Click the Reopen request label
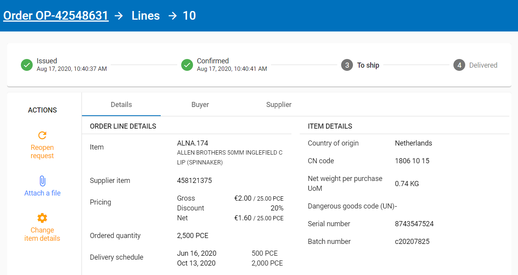The width and height of the screenshot is (518, 275). pos(42,151)
